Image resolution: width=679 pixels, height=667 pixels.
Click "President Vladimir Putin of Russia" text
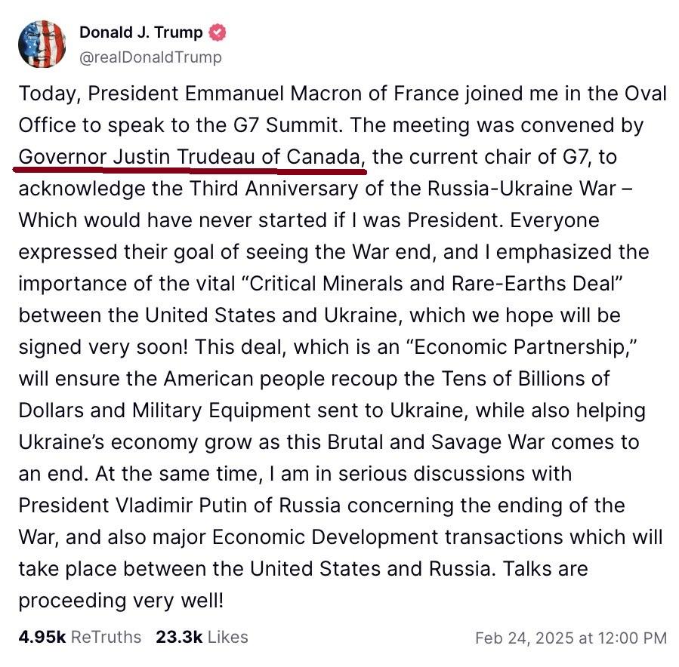[179, 506]
